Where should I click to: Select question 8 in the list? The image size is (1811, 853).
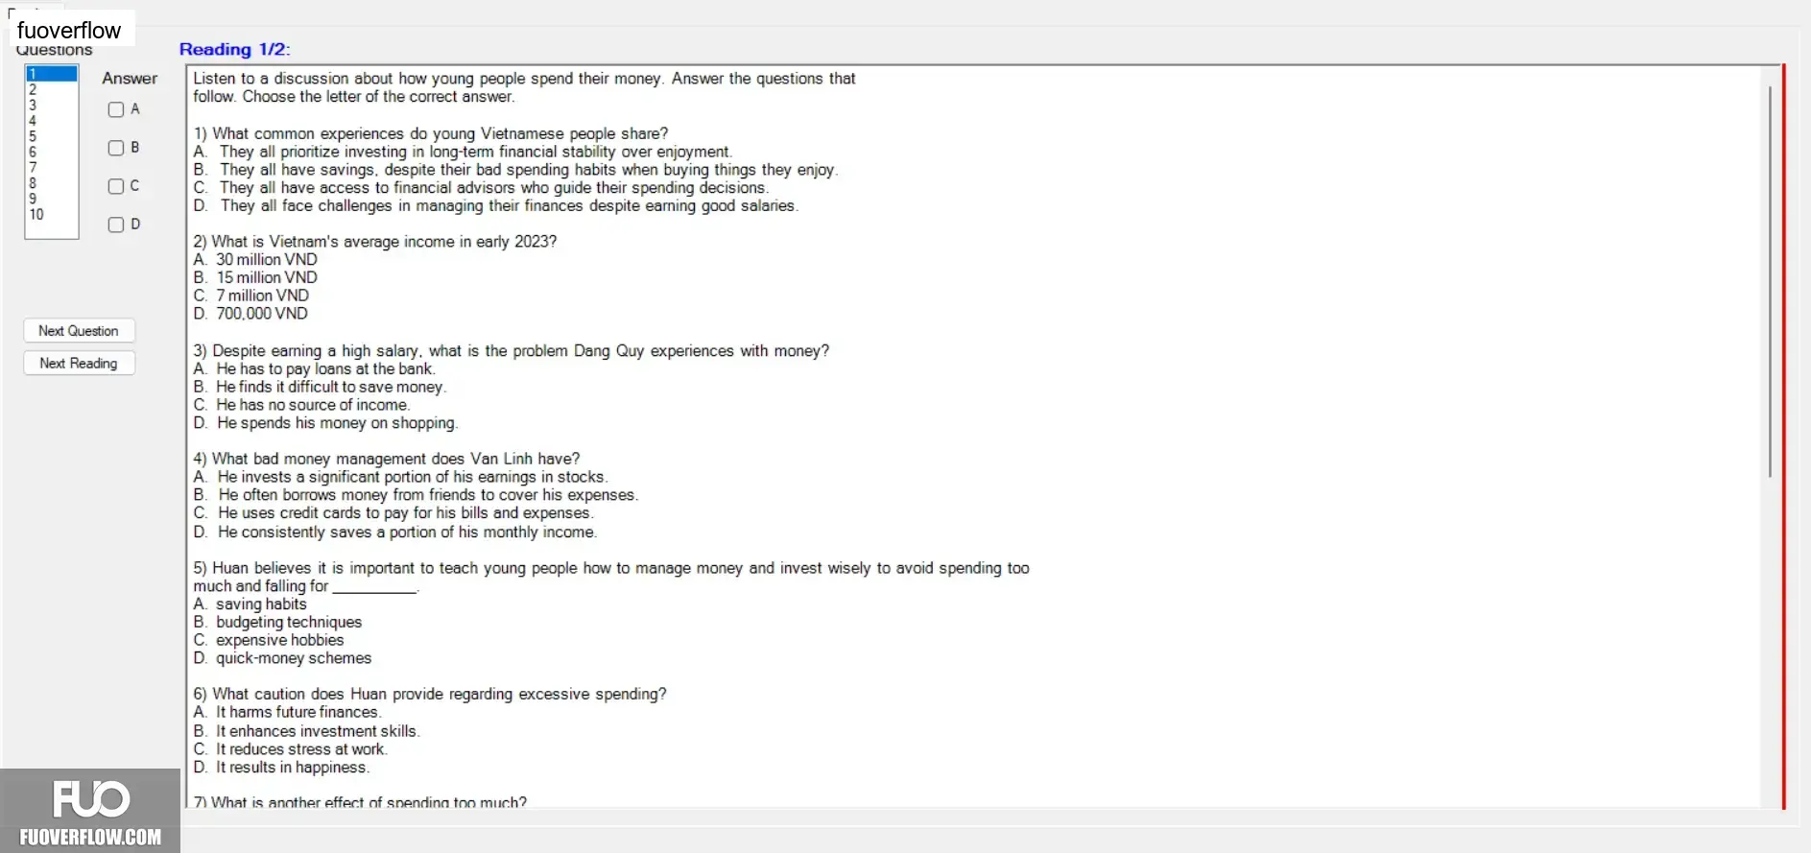coord(52,182)
